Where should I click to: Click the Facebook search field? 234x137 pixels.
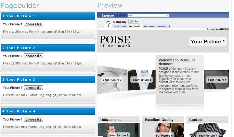point(148,15)
